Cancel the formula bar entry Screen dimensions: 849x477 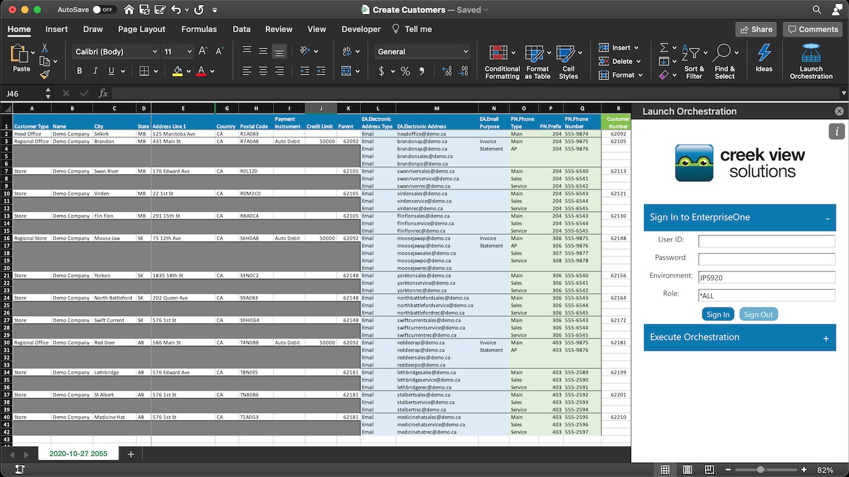(x=66, y=94)
